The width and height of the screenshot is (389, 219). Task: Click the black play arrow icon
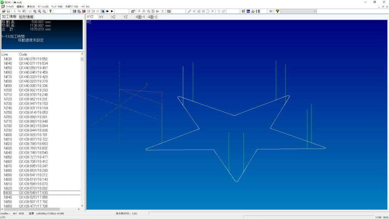tap(112, 11)
